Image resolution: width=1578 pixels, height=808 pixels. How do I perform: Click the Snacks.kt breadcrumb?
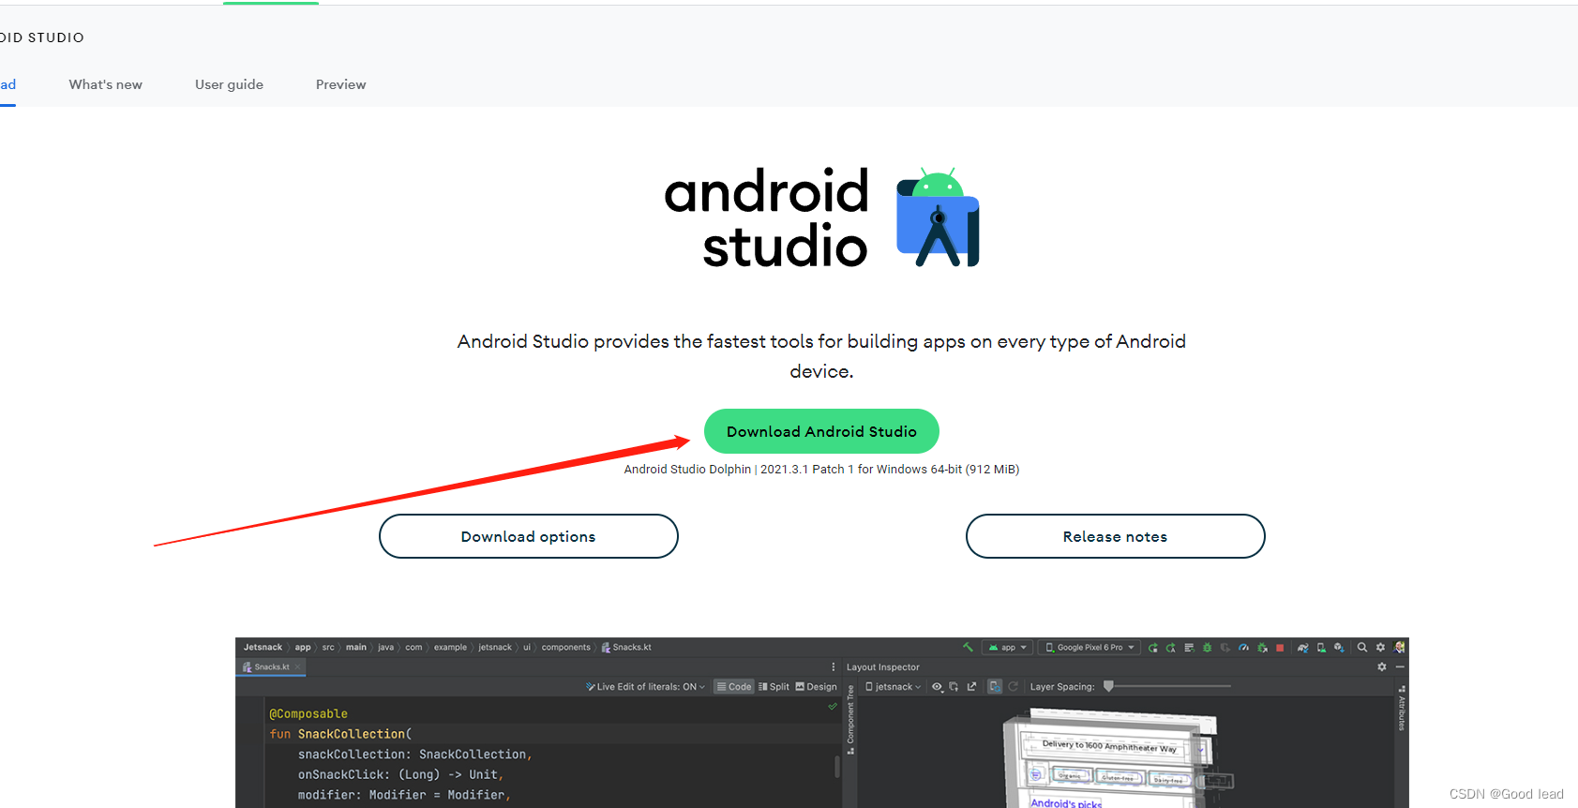[x=626, y=648]
